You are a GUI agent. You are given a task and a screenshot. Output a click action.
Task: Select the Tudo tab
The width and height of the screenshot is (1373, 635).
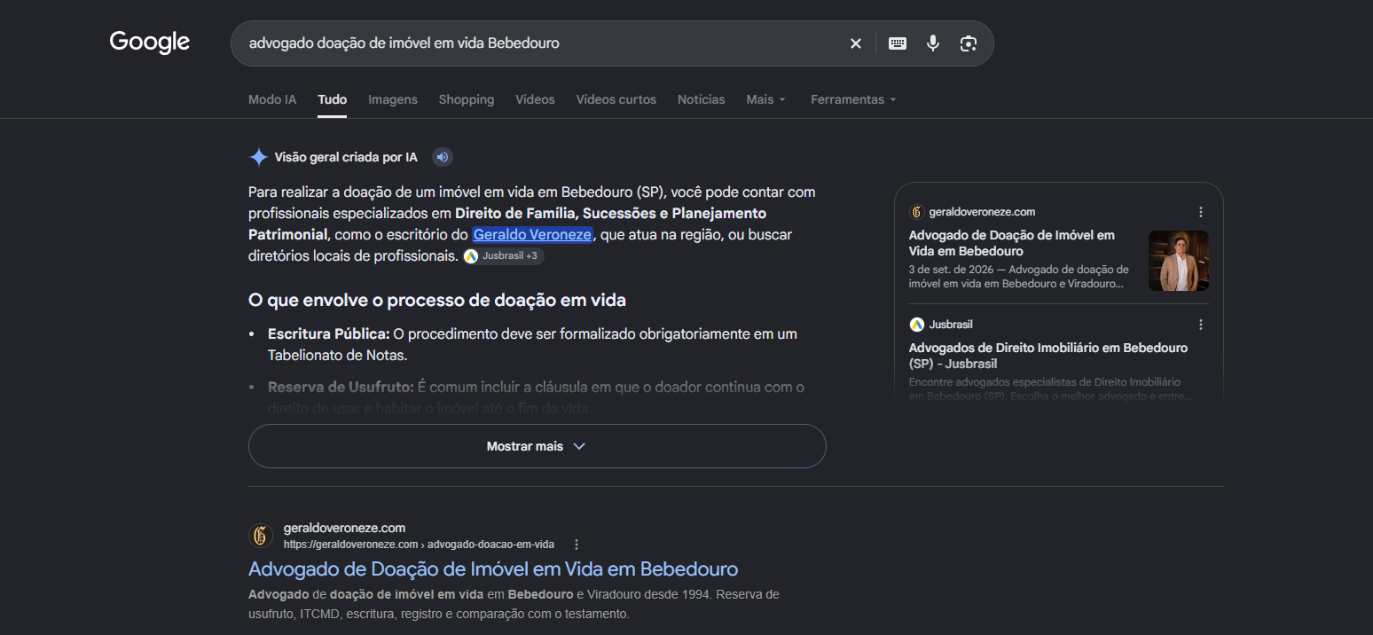[x=333, y=99]
